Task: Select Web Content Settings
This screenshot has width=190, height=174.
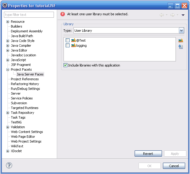Action: (27, 132)
